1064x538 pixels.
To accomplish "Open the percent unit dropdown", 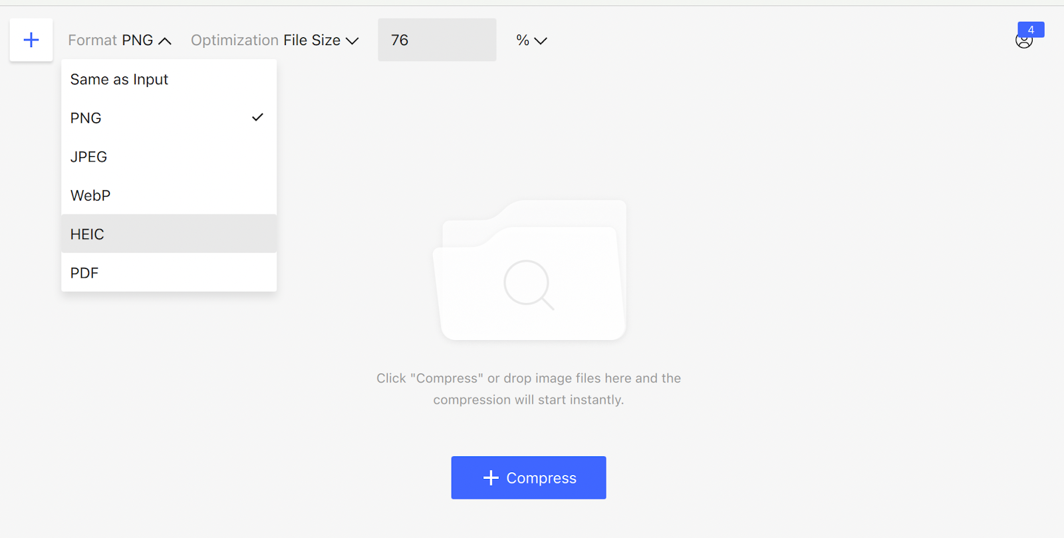I will [x=531, y=41].
